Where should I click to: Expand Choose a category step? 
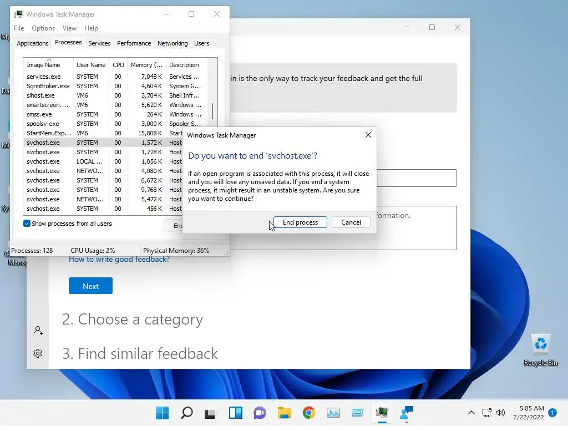click(x=133, y=319)
